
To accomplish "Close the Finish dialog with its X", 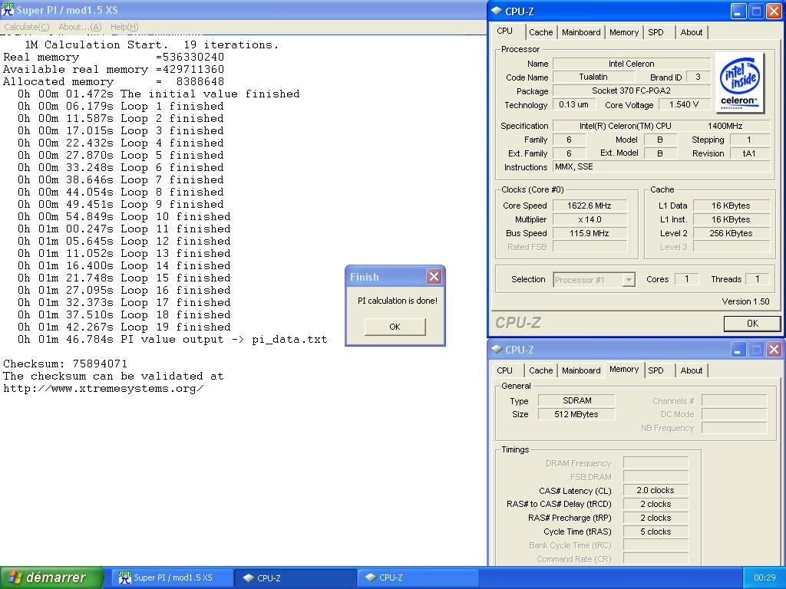I will (434, 276).
